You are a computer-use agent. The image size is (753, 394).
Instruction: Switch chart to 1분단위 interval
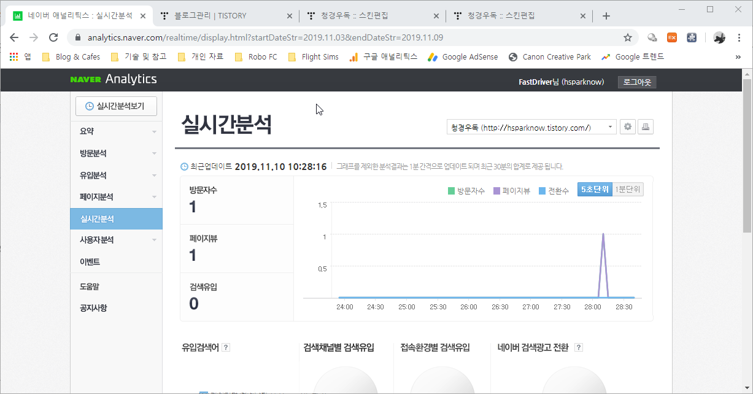click(628, 190)
